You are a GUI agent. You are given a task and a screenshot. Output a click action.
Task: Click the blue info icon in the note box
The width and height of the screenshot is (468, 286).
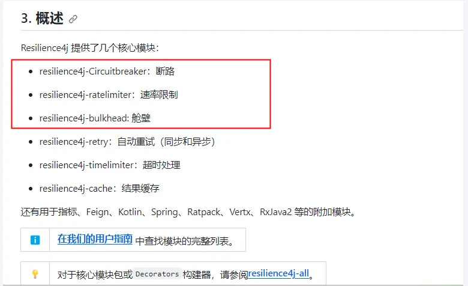pyautogui.click(x=35, y=240)
